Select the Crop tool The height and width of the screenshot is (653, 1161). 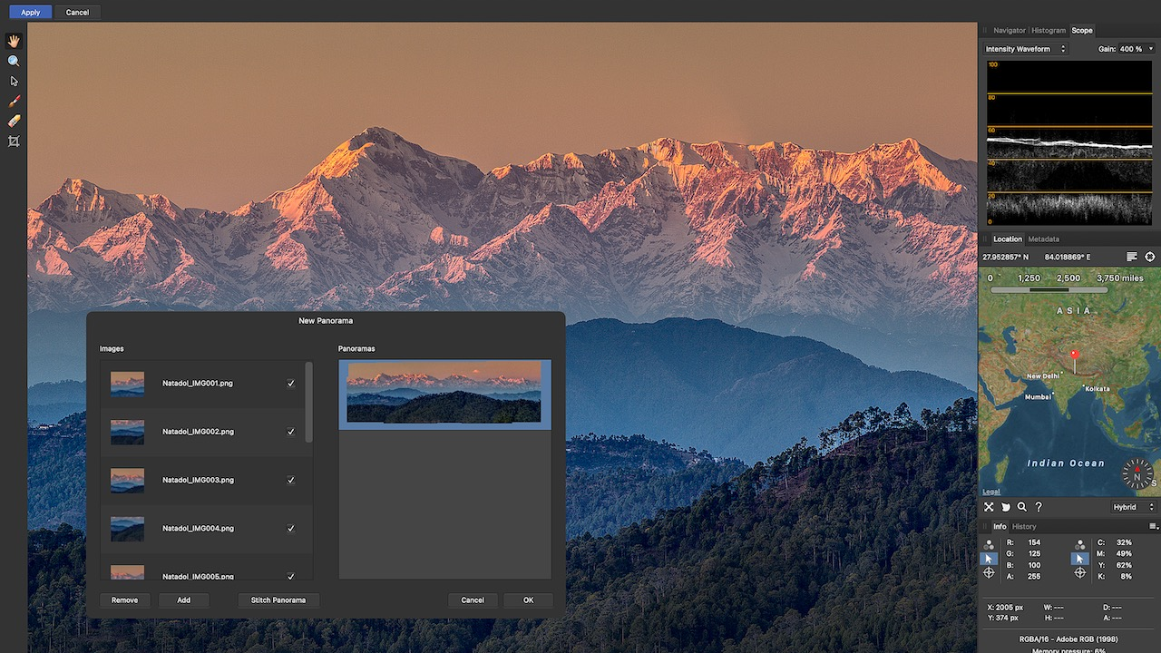coord(14,141)
